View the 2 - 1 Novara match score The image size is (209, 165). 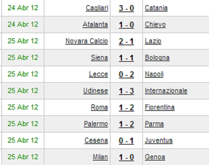coord(126,41)
